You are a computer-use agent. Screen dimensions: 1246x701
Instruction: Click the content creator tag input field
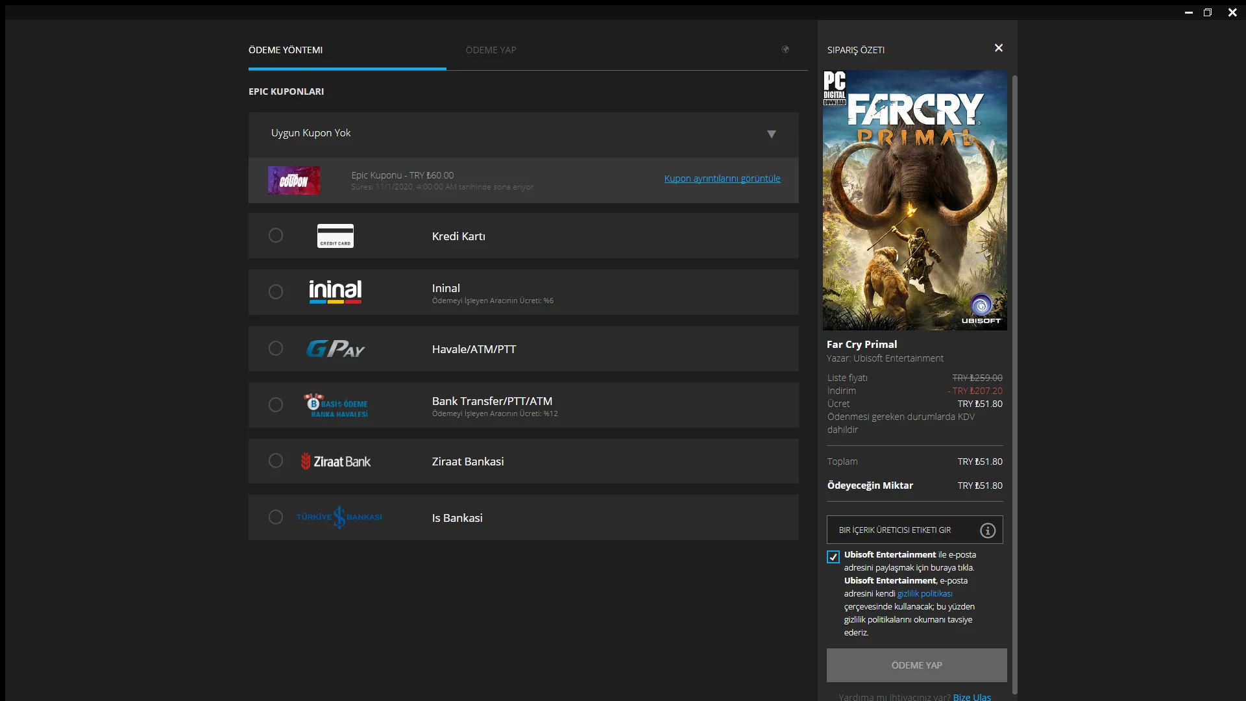click(902, 530)
